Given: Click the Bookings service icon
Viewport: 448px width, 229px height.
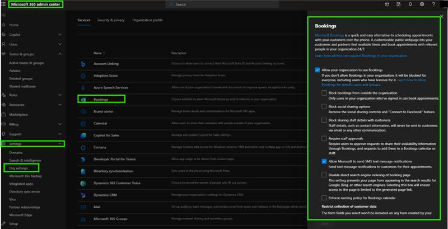Looking at the screenshot, I should [x=83, y=99].
